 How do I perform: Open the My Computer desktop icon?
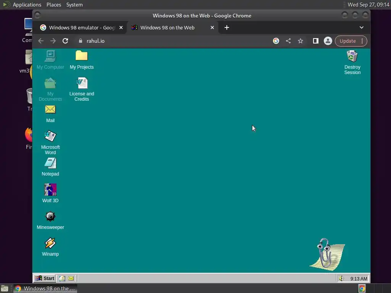point(50,60)
